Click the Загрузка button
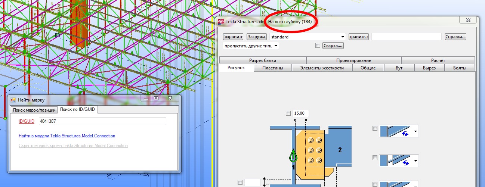This screenshot has height=187, width=485. pos(256,37)
